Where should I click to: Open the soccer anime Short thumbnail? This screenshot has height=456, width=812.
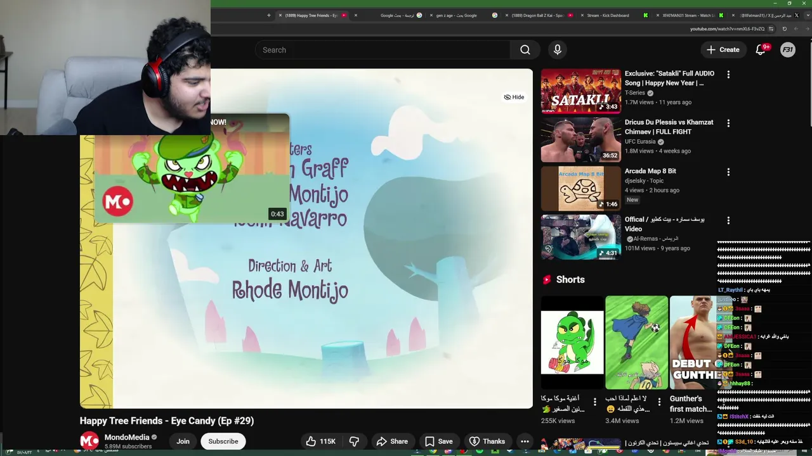tap(636, 343)
